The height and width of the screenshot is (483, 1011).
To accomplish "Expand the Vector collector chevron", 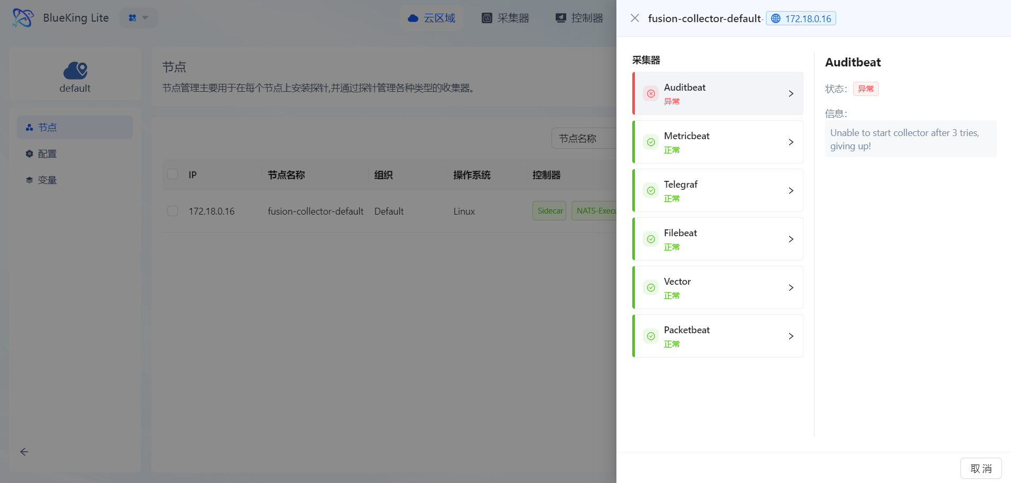I will (x=791, y=288).
